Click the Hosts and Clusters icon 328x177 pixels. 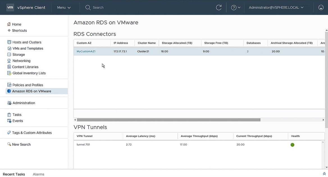[x=9, y=42]
